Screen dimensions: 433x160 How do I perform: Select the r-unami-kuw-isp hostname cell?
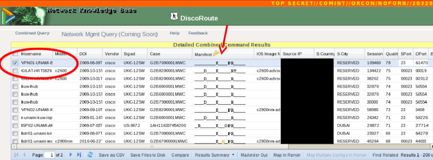[37, 118]
